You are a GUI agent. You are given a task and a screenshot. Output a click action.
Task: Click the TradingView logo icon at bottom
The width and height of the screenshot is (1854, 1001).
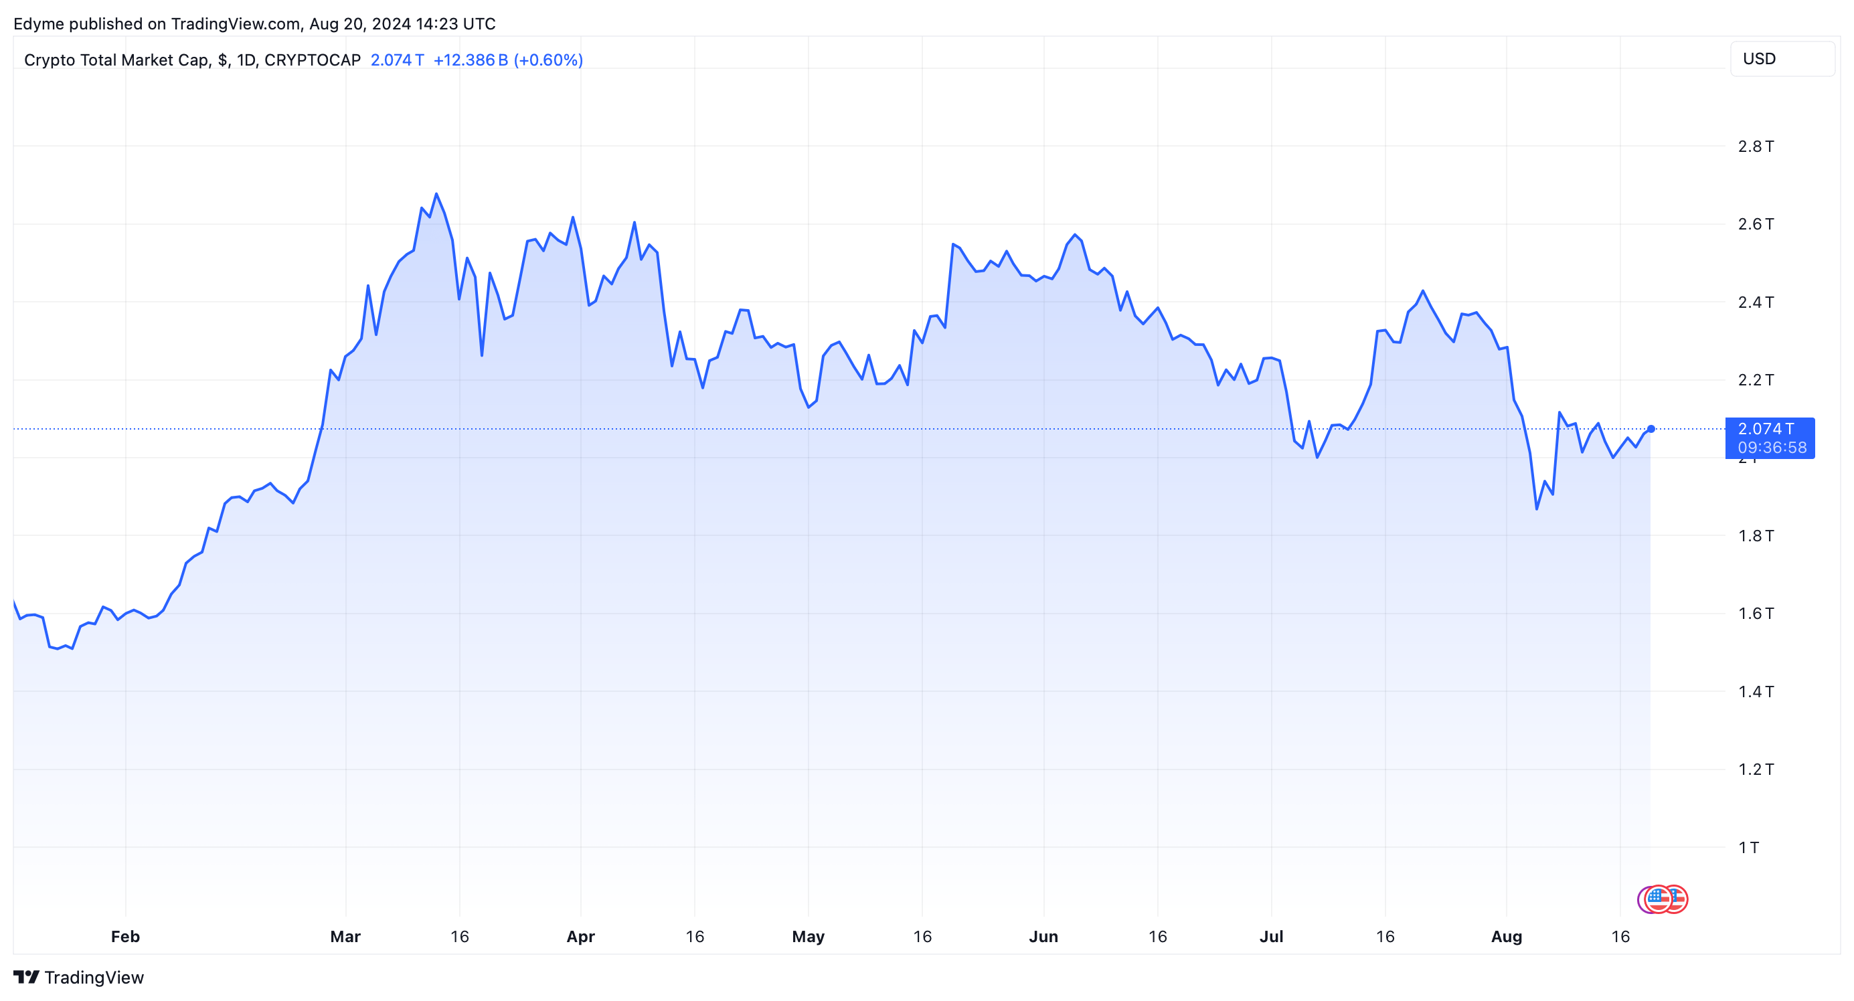coord(27,978)
